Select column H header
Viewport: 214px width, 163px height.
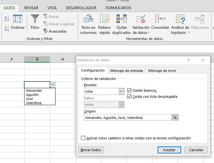click(63, 59)
